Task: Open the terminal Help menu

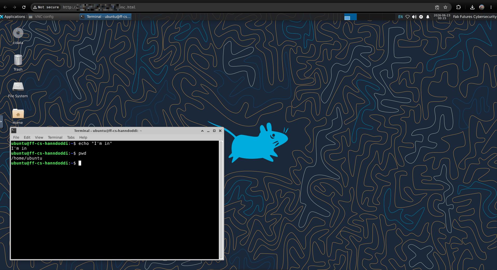Action: [83, 137]
